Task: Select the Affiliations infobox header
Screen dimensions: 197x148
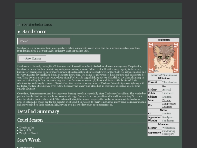Action: pyautogui.click(x=163, y=79)
